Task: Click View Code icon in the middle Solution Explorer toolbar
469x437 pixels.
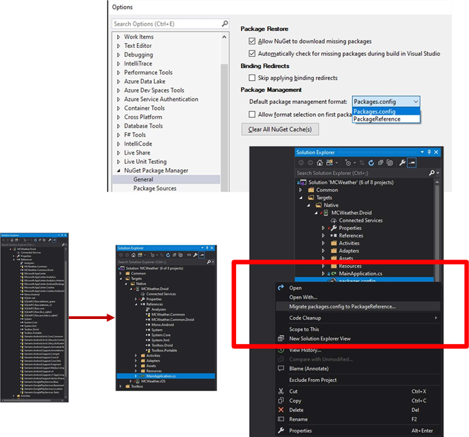Action: coord(189,255)
